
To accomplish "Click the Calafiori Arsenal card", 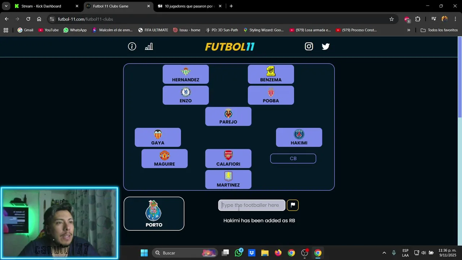I will 228,159.
